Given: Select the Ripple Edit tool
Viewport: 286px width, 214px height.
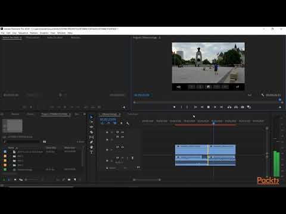Looking at the screenshot, I should [91, 127].
